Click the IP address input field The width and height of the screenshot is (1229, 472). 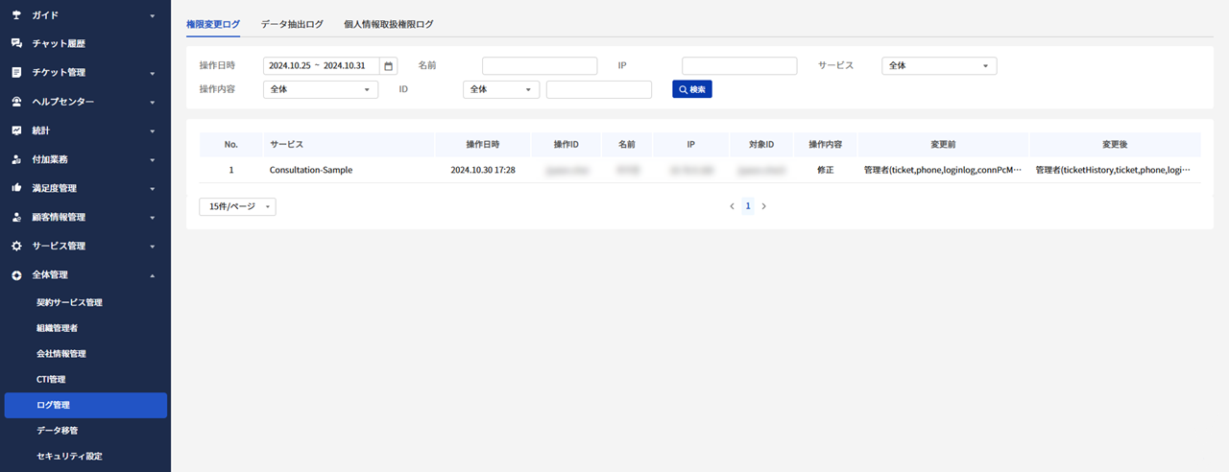[x=738, y=66]
